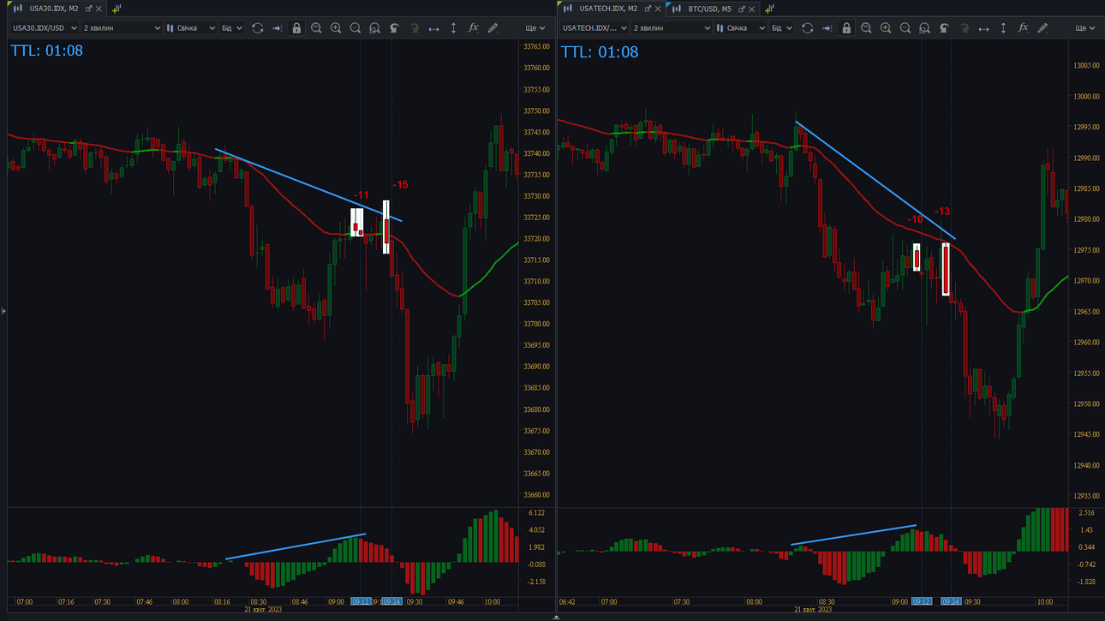Open the 2 хвилин period dropdown in USATECH chart

tap(672, 28)
